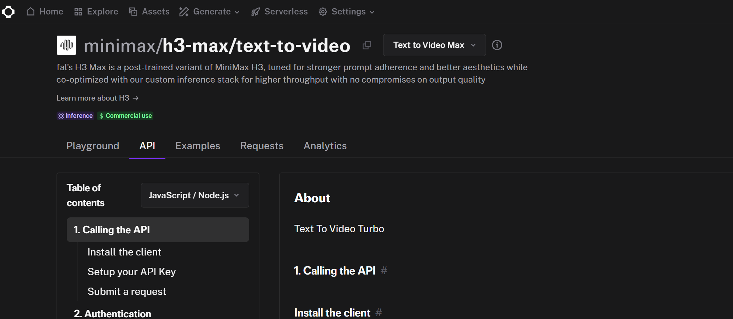Click the Generate magic wand icon

(184, 12)
